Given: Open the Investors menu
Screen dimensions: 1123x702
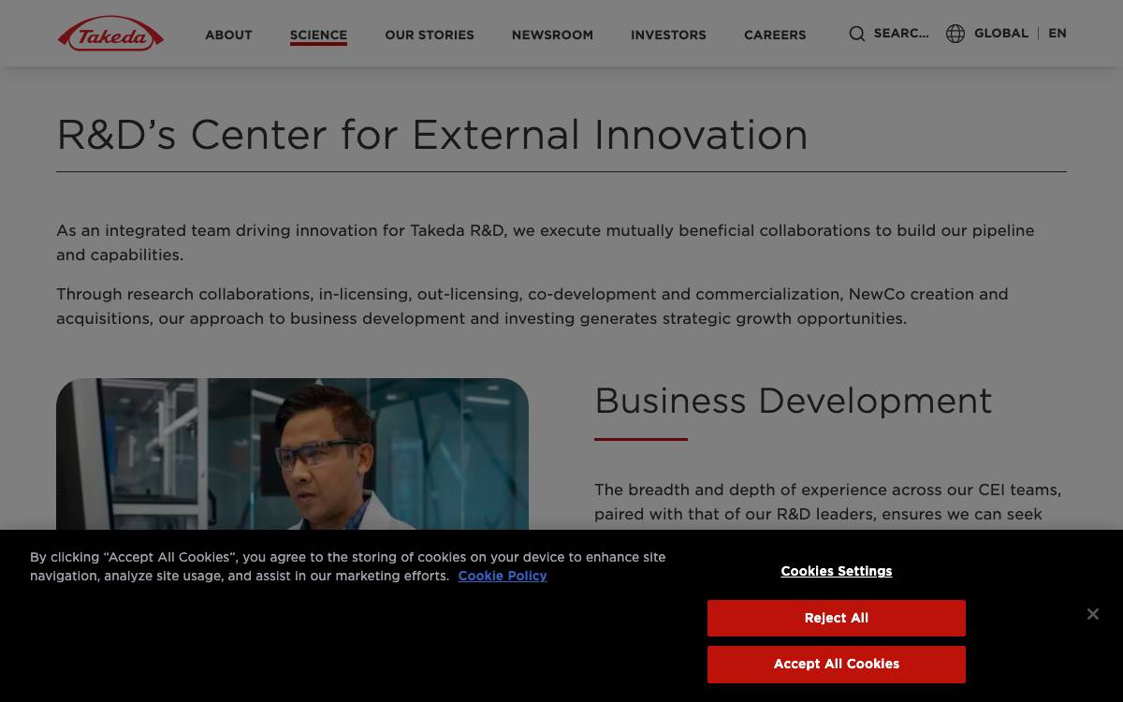Looking at the screenshot, I should click(668, 35).
